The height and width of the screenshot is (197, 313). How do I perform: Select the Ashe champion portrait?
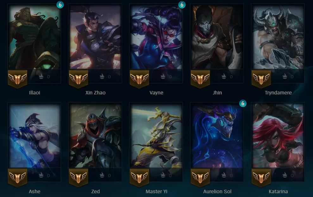point(34,135)
